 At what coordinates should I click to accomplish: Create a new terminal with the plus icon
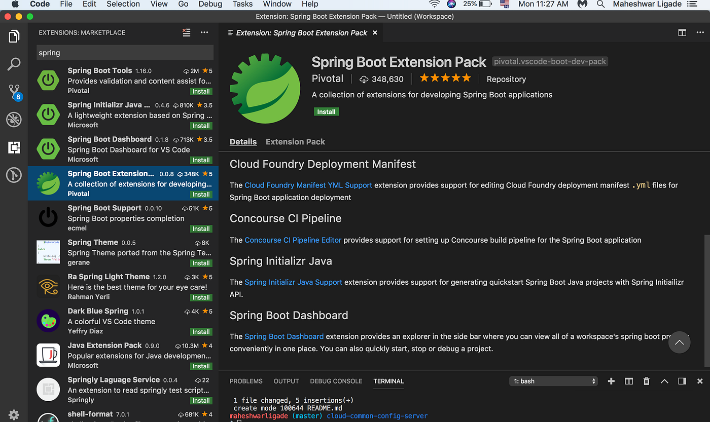[x=611, y=381]
